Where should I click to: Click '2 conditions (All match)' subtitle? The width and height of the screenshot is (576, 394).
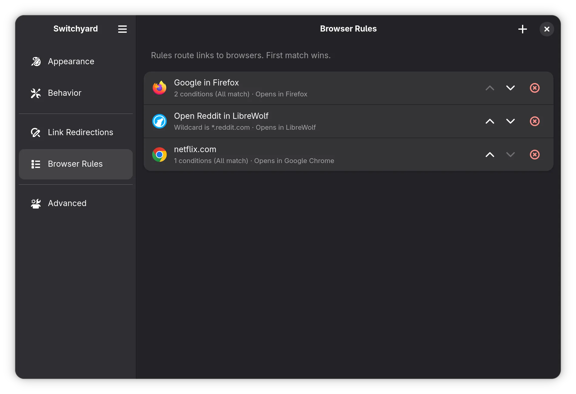tap(212, 94)
